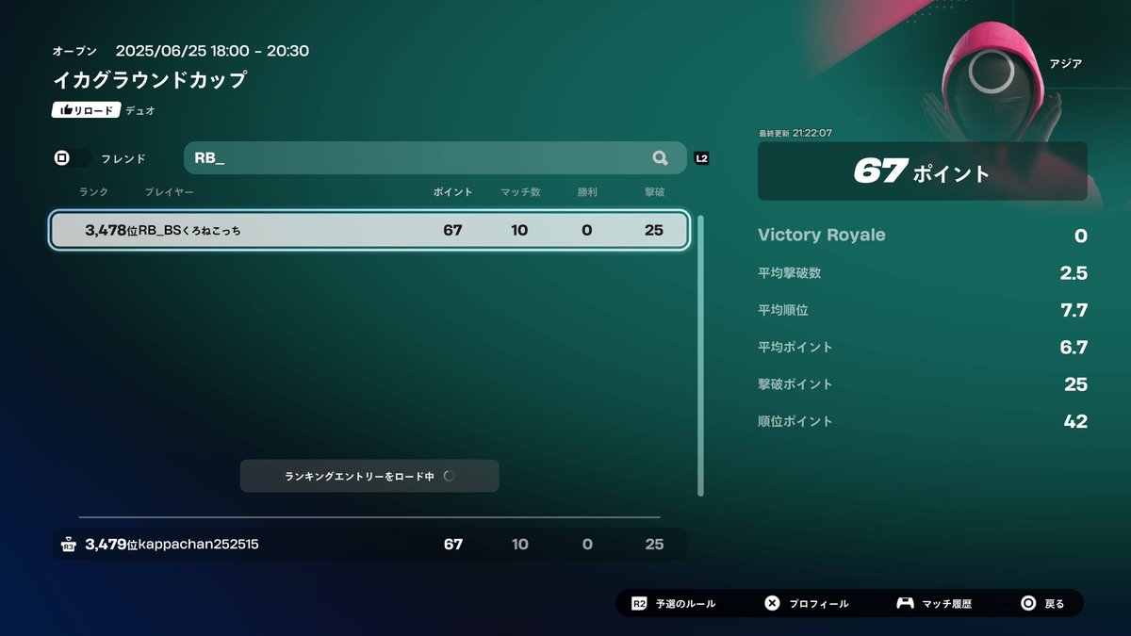Click the デュオ label
The image size is (1131, 636).
click(x=140, y=110)
